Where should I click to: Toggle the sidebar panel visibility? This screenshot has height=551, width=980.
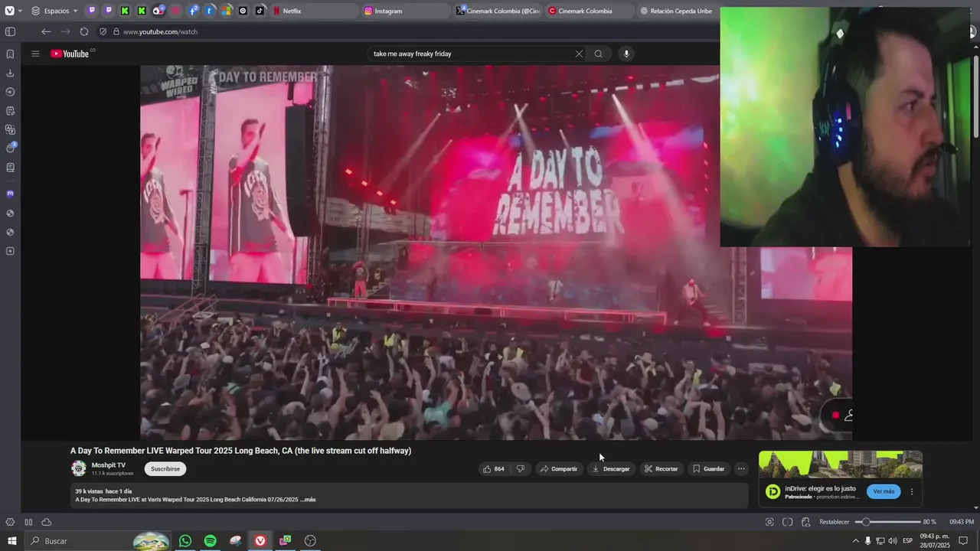(x=10, y=31)
